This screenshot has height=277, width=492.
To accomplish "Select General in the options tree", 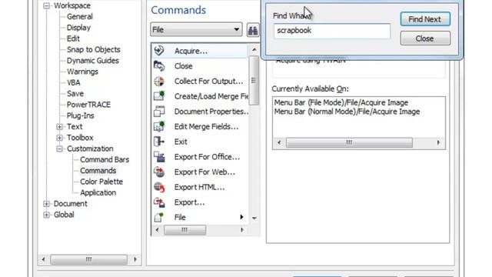I will [80, 17].
